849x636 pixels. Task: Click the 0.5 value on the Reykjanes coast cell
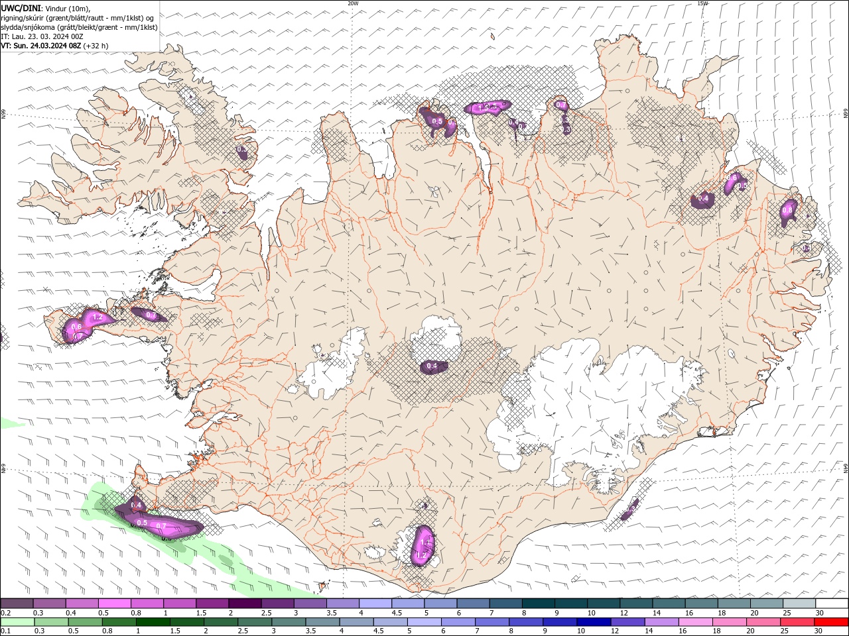tap(142, 523)
